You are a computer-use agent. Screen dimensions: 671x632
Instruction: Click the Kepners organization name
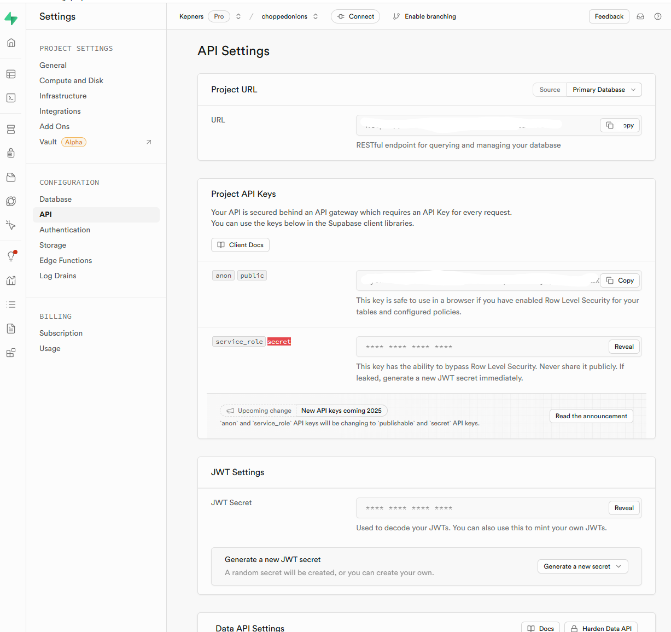click(191, 16)
